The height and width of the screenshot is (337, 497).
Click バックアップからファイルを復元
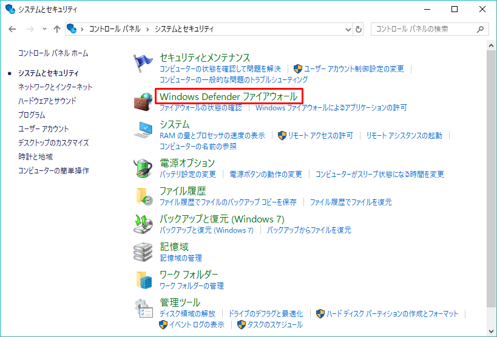[x=309, y=230]
